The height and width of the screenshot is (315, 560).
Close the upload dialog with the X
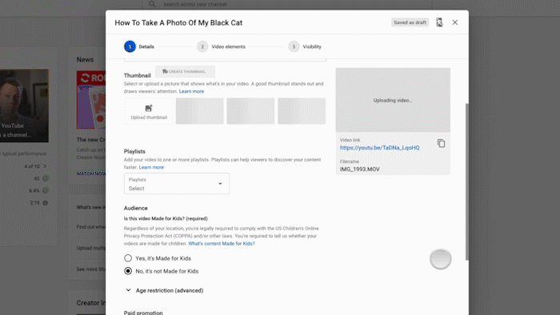455,22
